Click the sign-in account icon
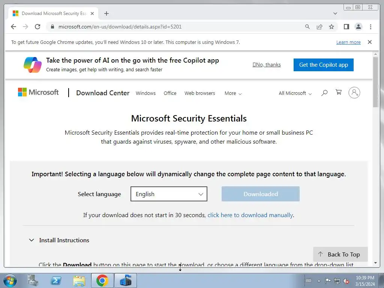 (354, 93)
